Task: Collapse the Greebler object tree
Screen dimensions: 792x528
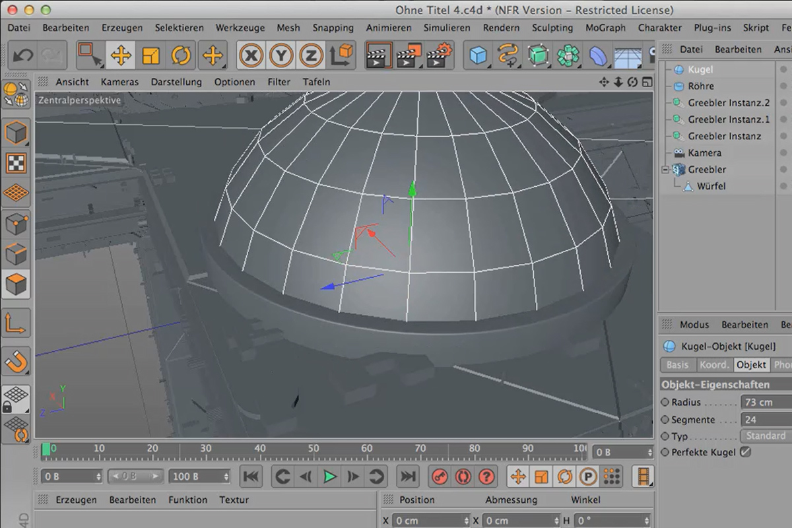Action: [666, 170]
